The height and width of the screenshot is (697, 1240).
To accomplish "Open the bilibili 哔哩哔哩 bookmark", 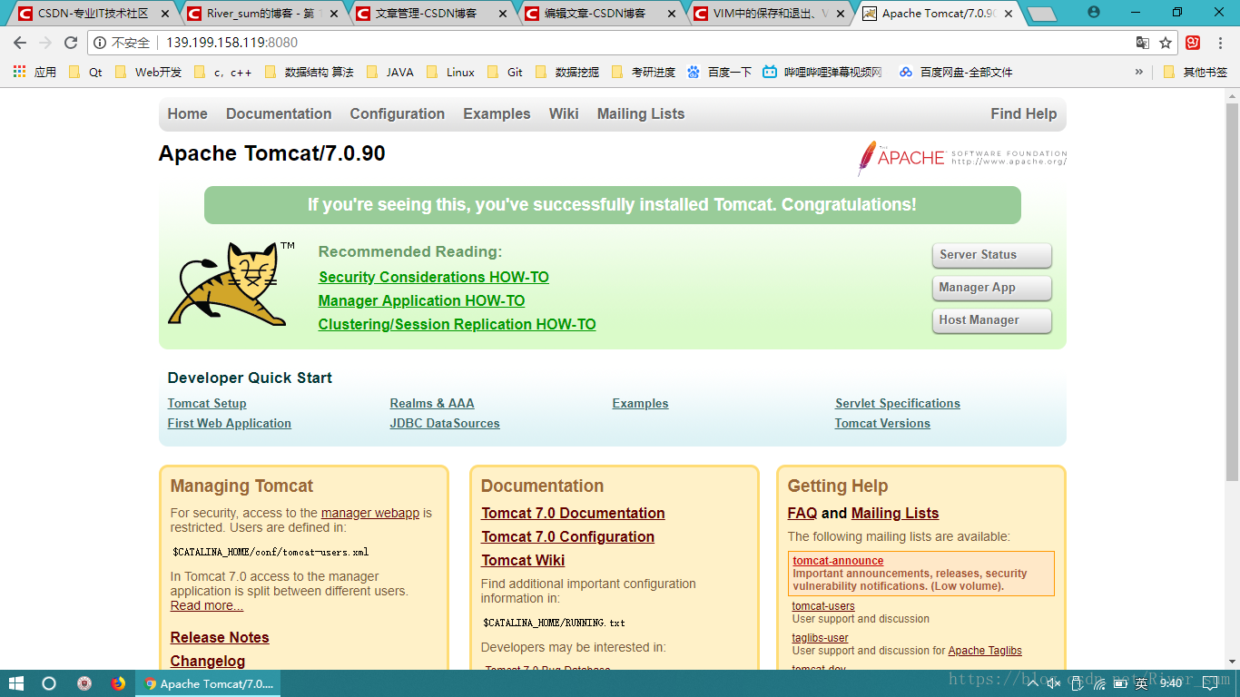I will point(822,72).
